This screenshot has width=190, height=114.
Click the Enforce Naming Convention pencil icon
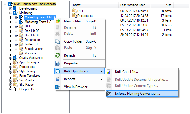(x=109, y=94)
